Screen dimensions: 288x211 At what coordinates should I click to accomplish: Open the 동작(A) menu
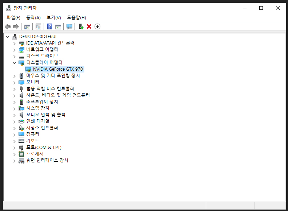33,17
